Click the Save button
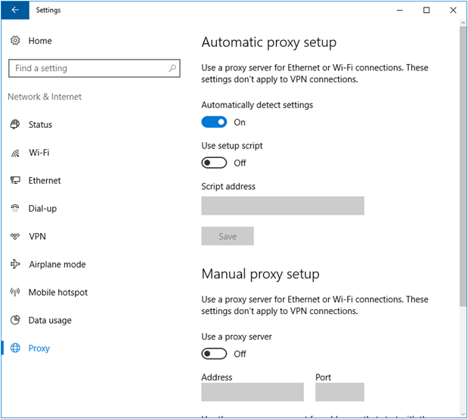468x419 pixels. coord(228,236)
